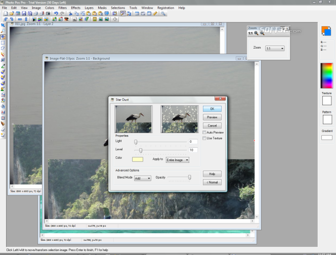Click the Open file folder icon
Viewport: 336px width, 255px height.
coord(12,14)
